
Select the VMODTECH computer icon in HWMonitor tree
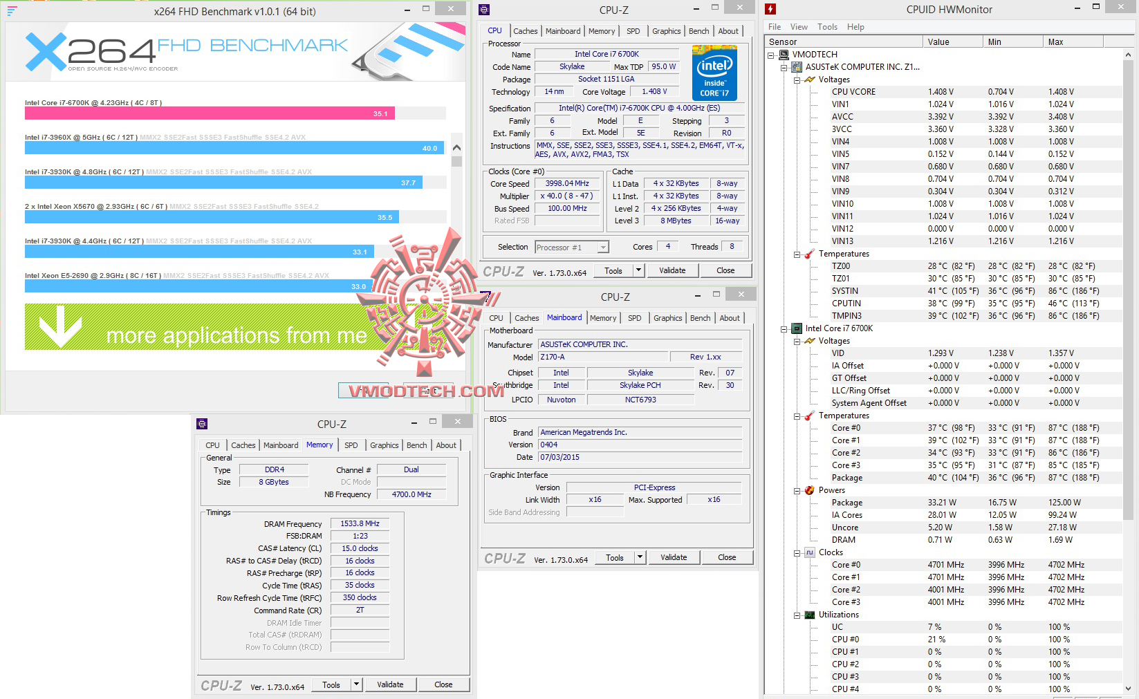pos(784,55)
